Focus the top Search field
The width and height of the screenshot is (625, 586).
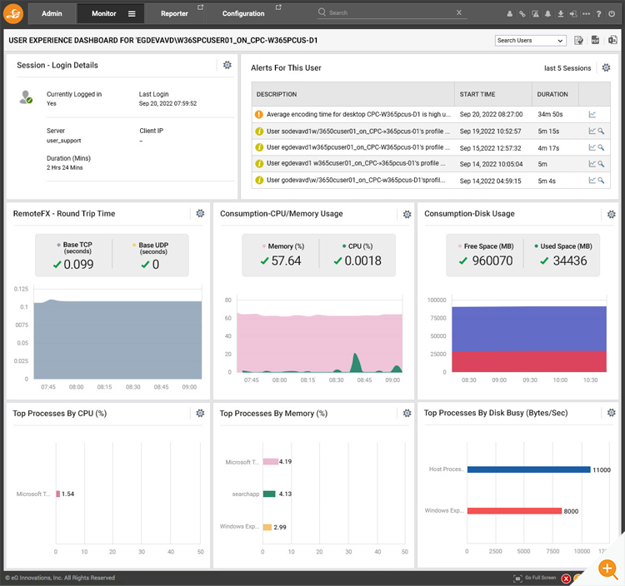pyautogui.click(x=391, y=12)
